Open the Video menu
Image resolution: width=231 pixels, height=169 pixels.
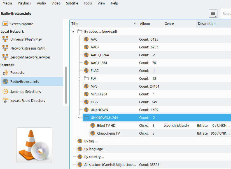(x=56, y=3)
